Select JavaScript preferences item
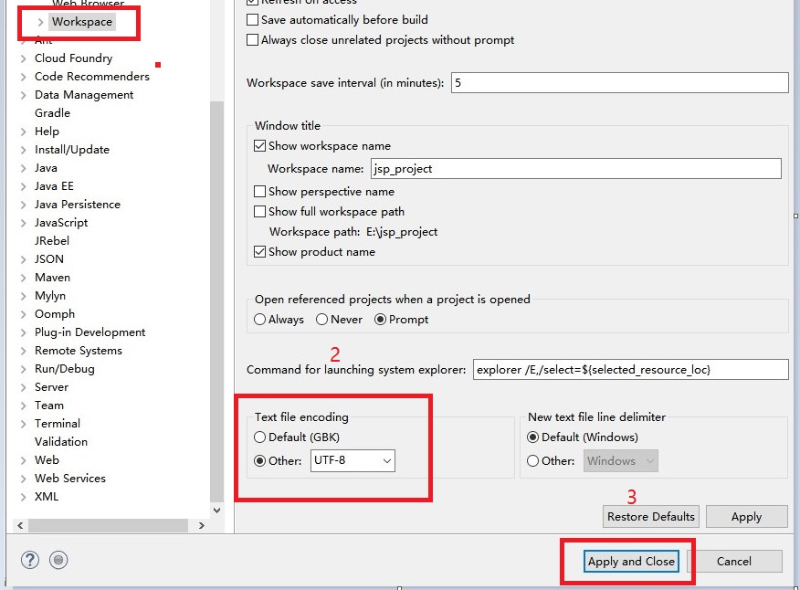This screenshot has width=800, height=590. (x=61, y=223)
